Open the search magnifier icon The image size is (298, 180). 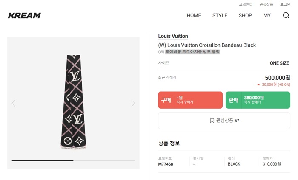[286, 15]
